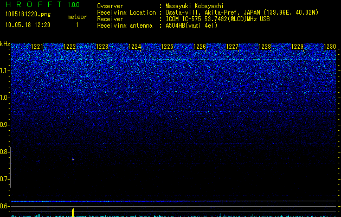Viewport: 341px width, 217px height.
Task: Click the 'meteor' count label
Action: click(x=77, y=17)
